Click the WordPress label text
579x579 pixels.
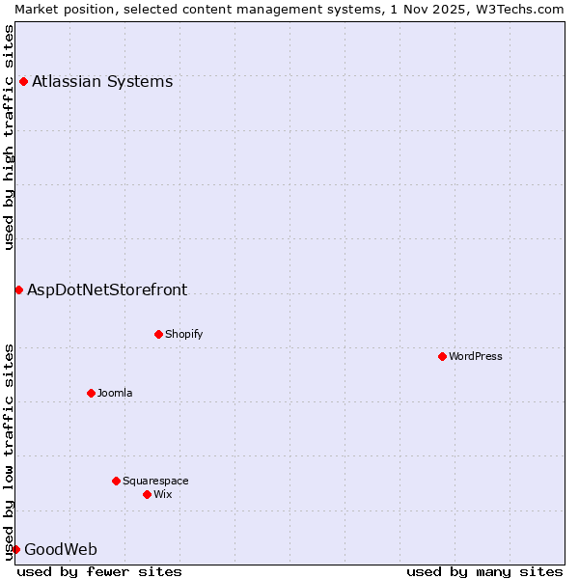tap(476, 356)
